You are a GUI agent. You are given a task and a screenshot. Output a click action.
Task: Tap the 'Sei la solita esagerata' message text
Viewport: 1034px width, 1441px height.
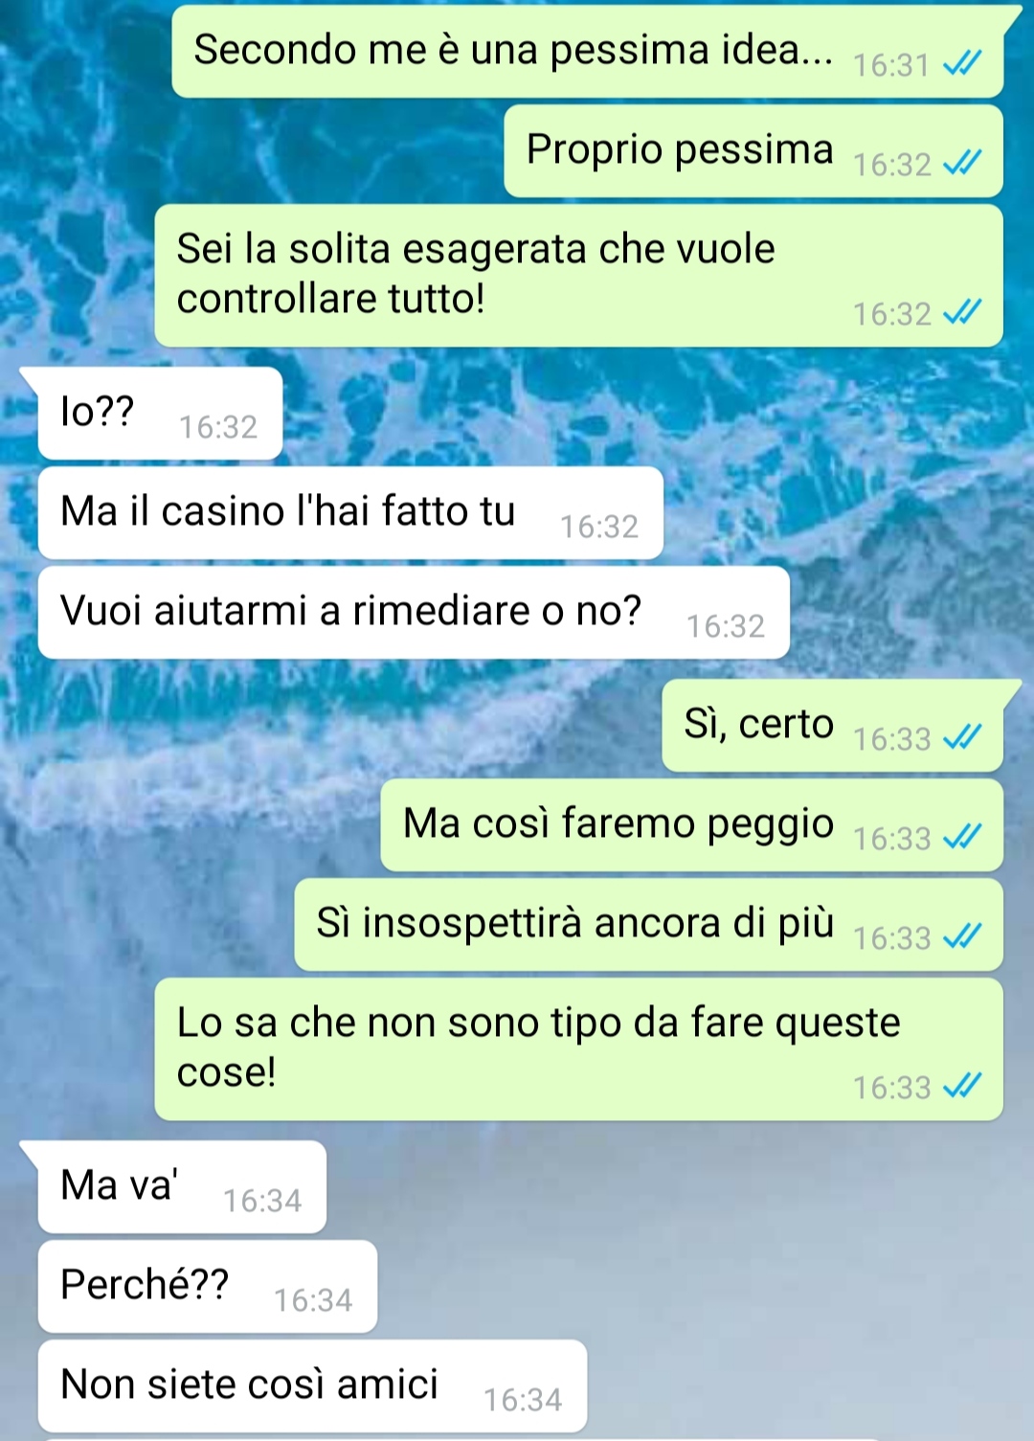(476, 274)
